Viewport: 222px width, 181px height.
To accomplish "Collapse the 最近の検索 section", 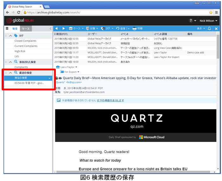I will (x=10, y=73).
